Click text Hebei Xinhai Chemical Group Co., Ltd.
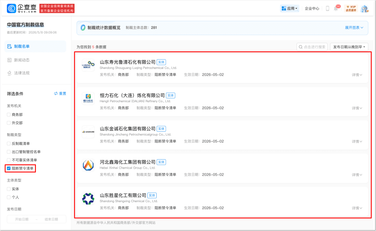376x231 pixels. 127,168
